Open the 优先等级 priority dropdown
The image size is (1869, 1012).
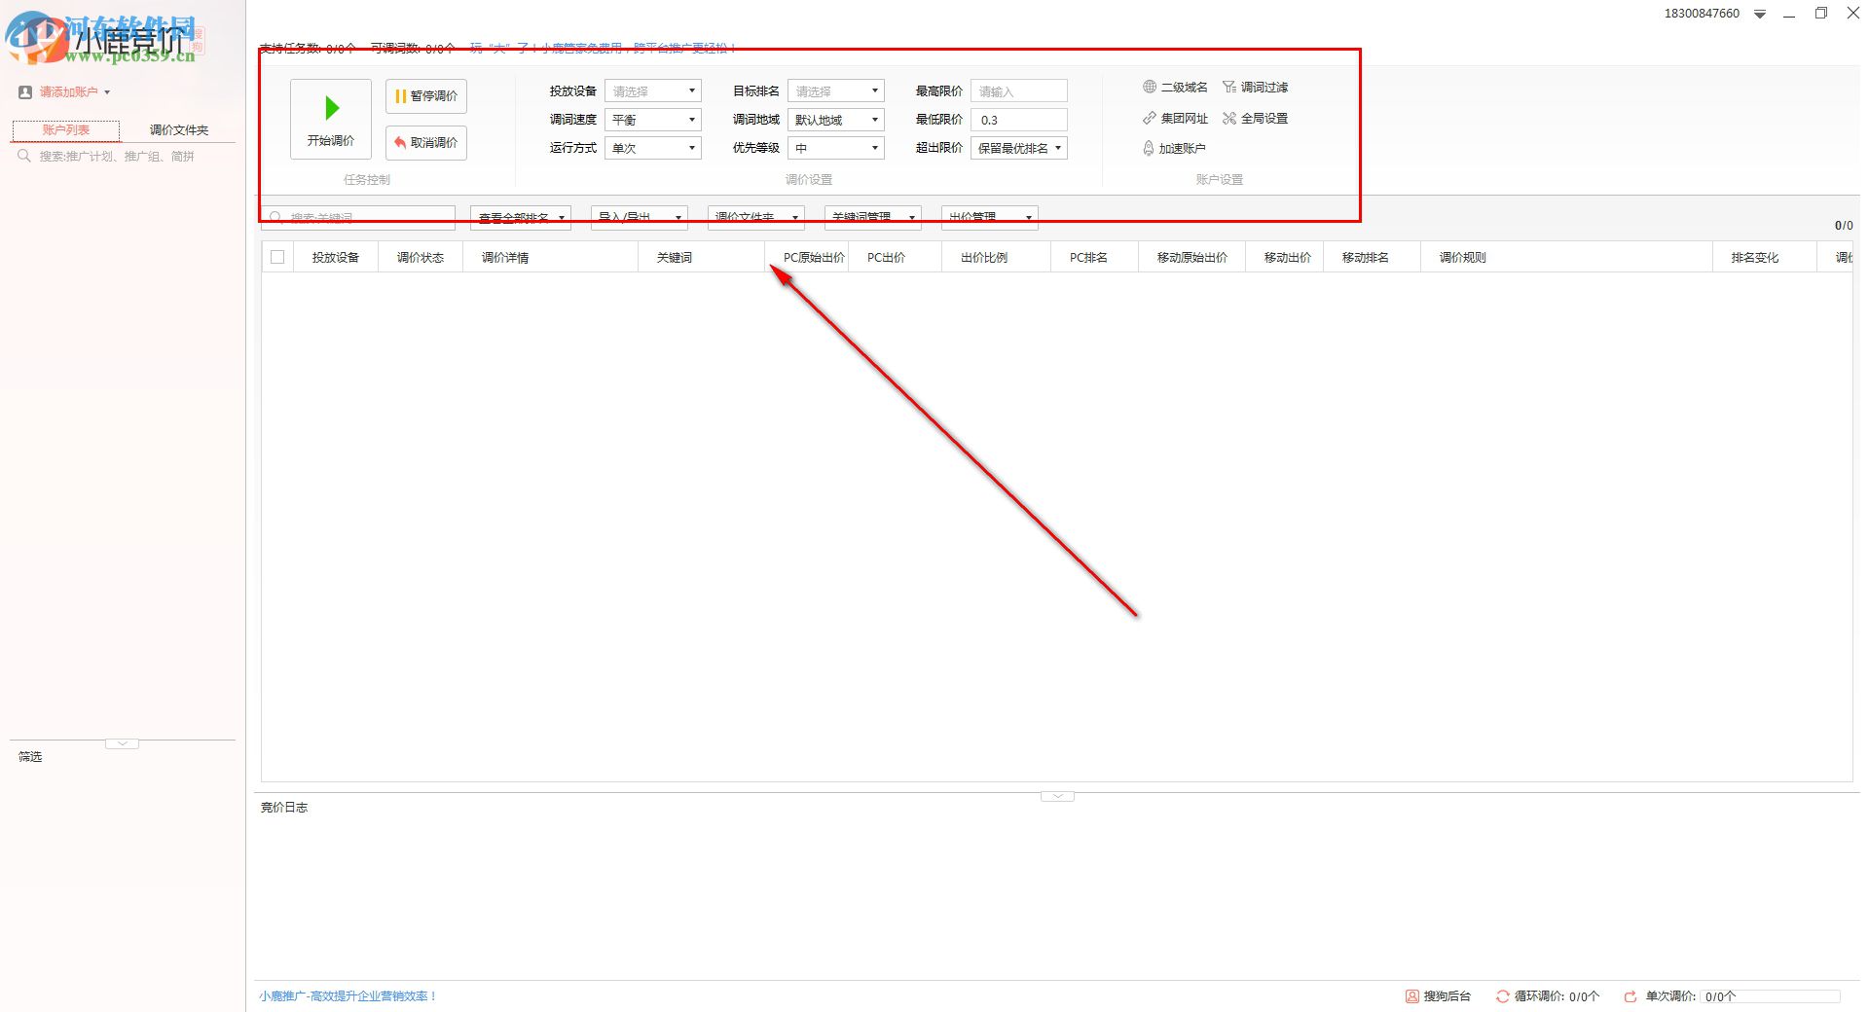[x=836, y=148]
